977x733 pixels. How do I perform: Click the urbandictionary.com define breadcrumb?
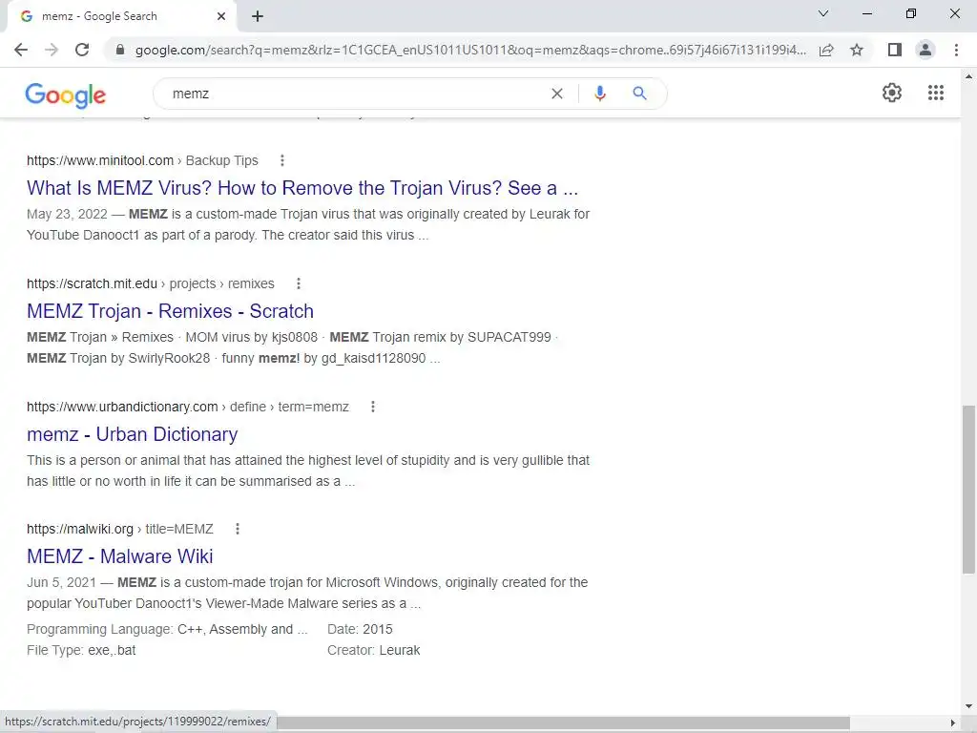pos(188,407)
